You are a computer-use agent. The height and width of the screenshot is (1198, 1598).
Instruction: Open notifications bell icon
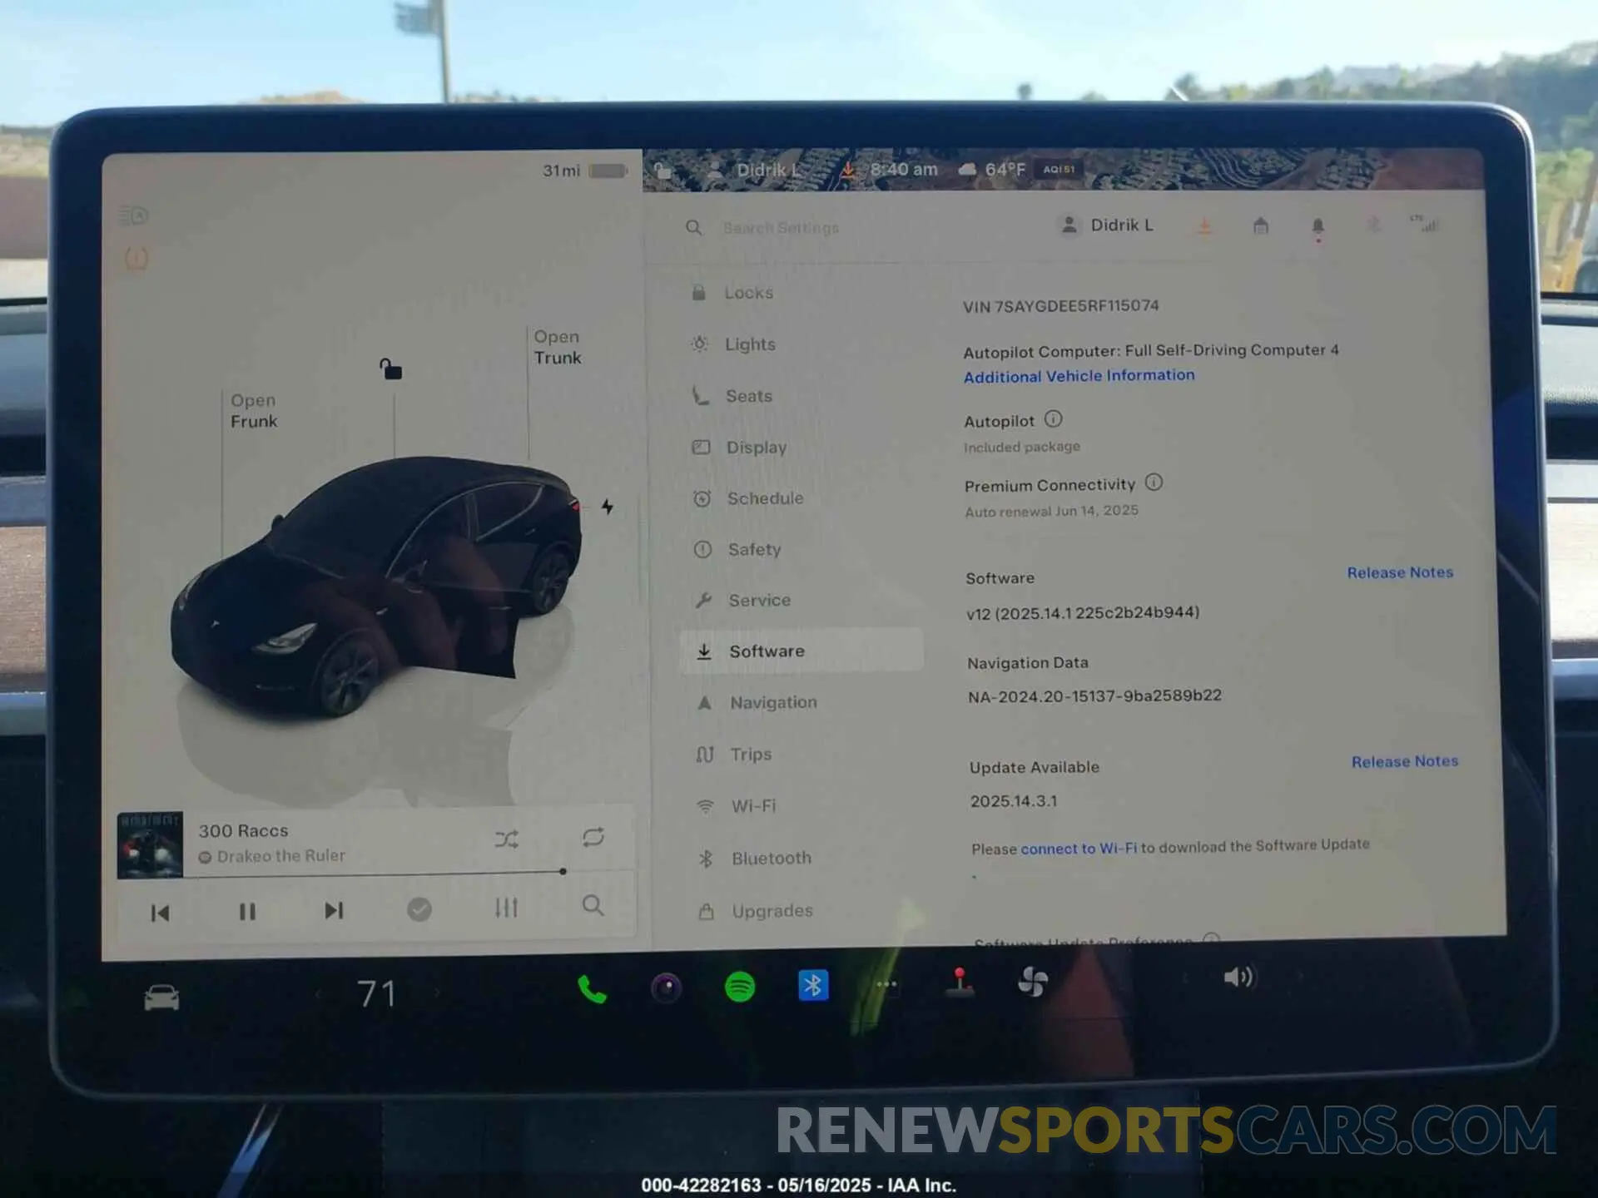(1318, 227)
